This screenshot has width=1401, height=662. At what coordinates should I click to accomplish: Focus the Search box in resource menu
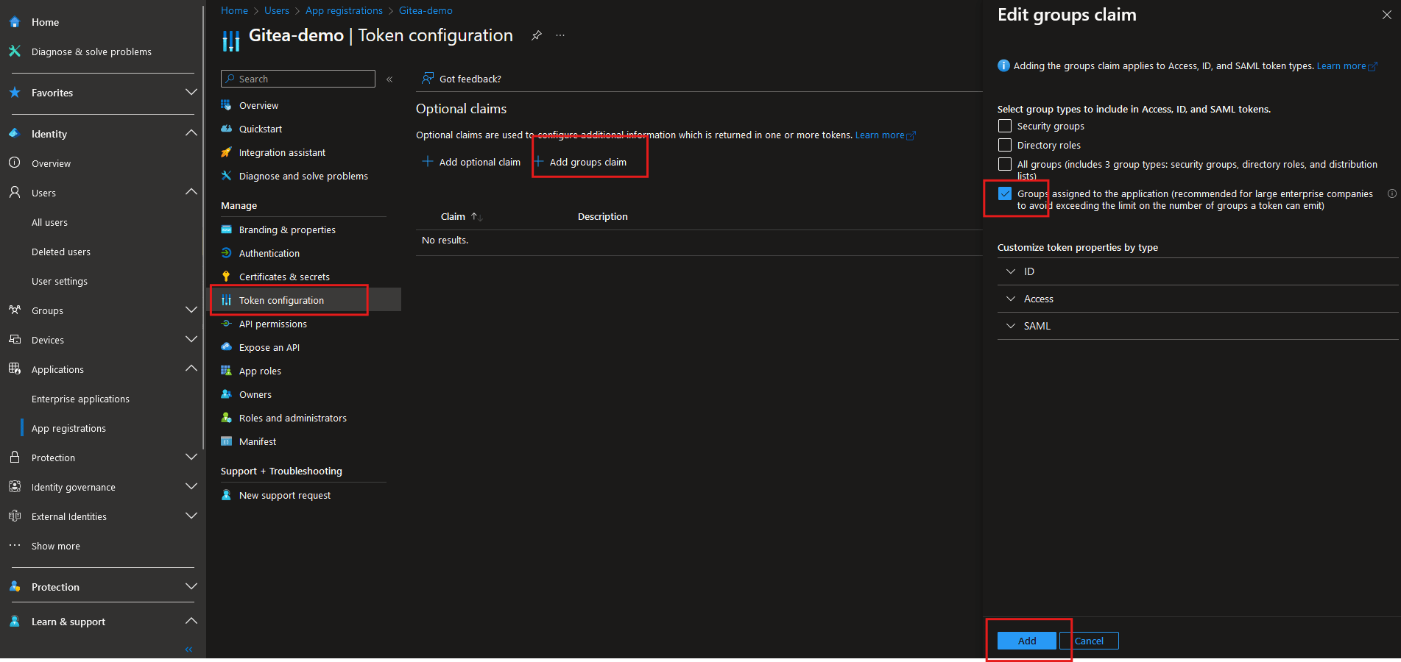click(298, 79)
